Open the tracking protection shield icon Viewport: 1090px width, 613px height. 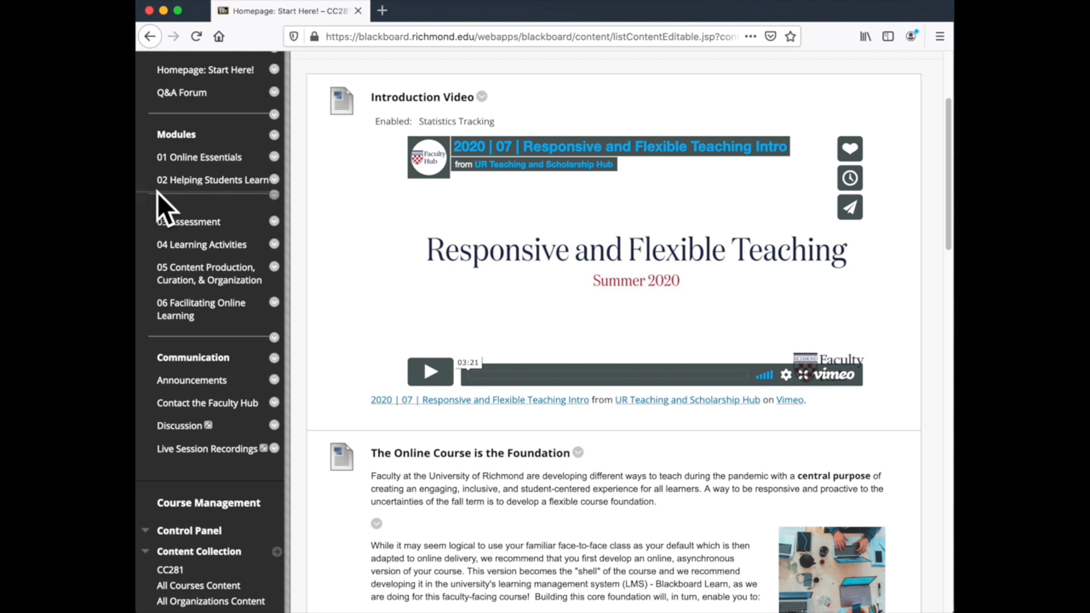[x=294, y=36]
